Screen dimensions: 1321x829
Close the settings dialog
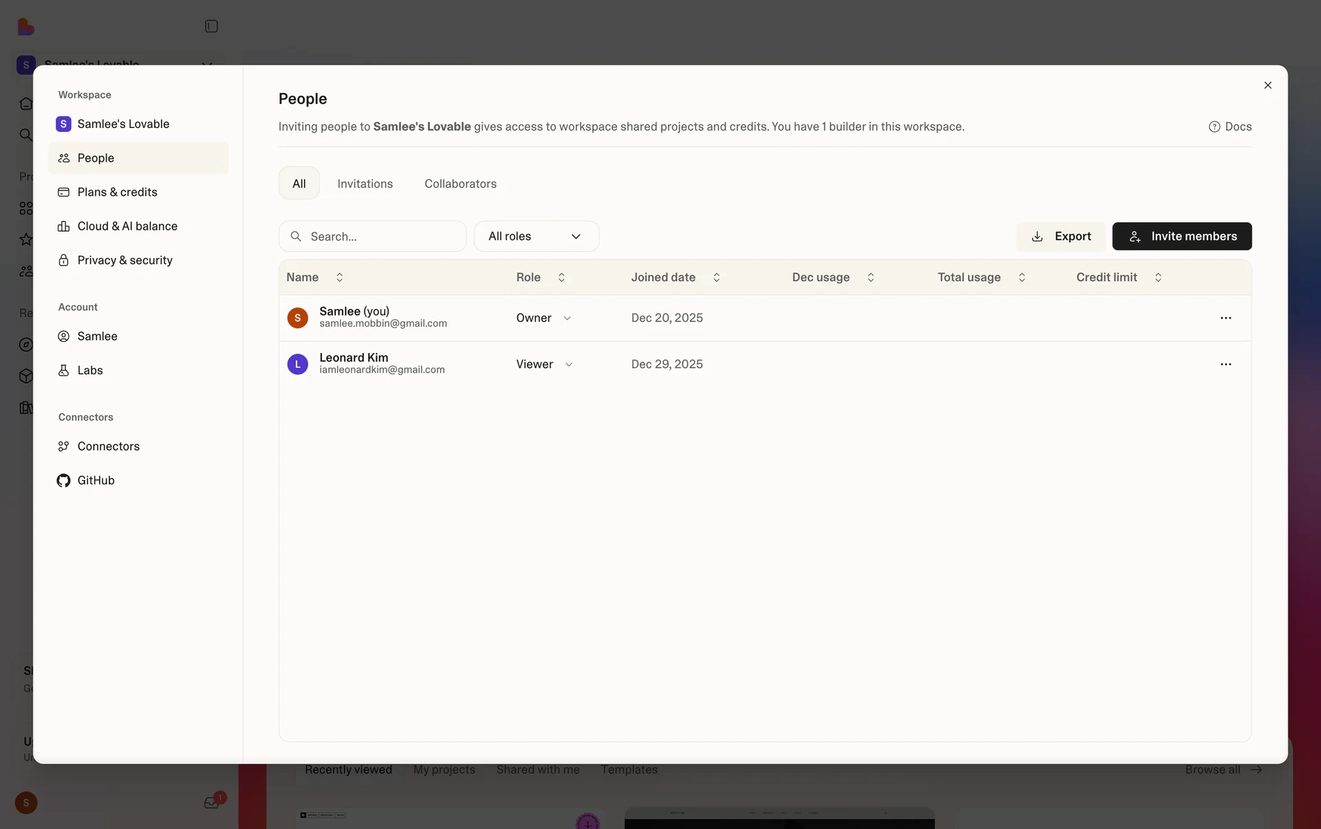pos(1267,85)
